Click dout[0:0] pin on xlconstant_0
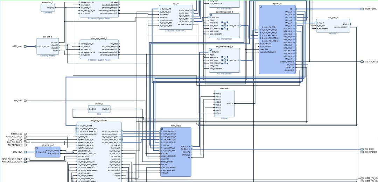378x182 pixels. [x=51, y=8]
